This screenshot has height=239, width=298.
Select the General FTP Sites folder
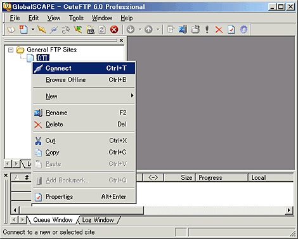[x=52, y=50]
